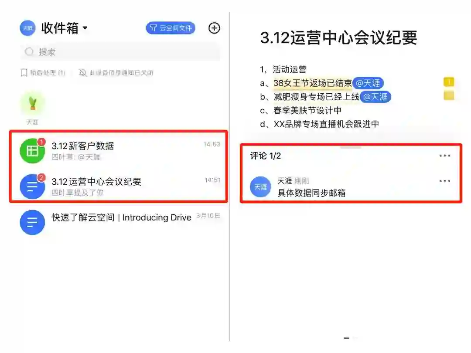Click the @天涯 mention after 减肥瘦身专场已经上线
The height and width of the screenshot is (353, 471).
click(375, 97)
